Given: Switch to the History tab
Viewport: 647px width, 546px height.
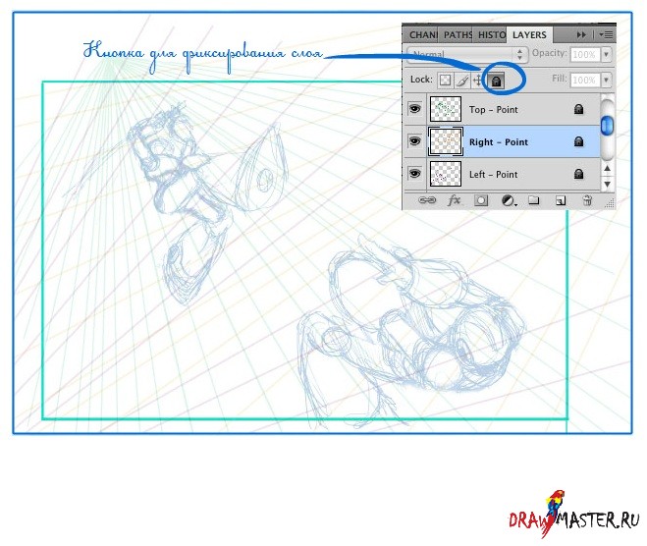Looking at the screenshot, I should (x=491, y=35).
